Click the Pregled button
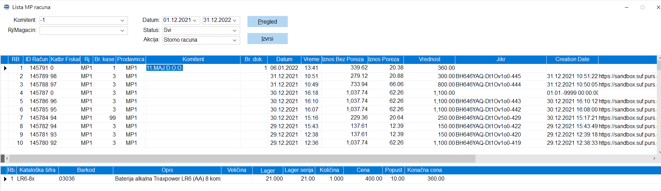 [x=267, y=22]
